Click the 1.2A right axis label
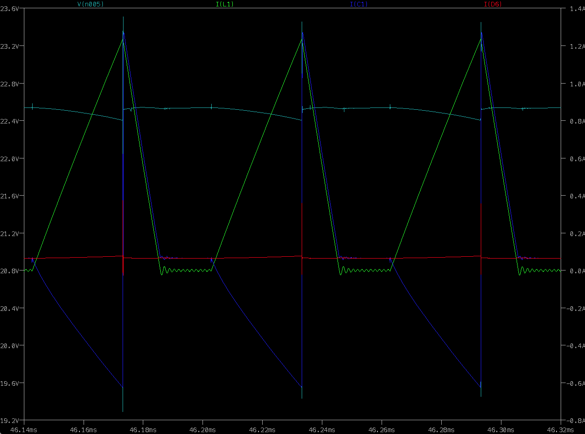Image resolution: width=585 pixels, height=434 pixels. pyautogui.click(x=577, y=46)
